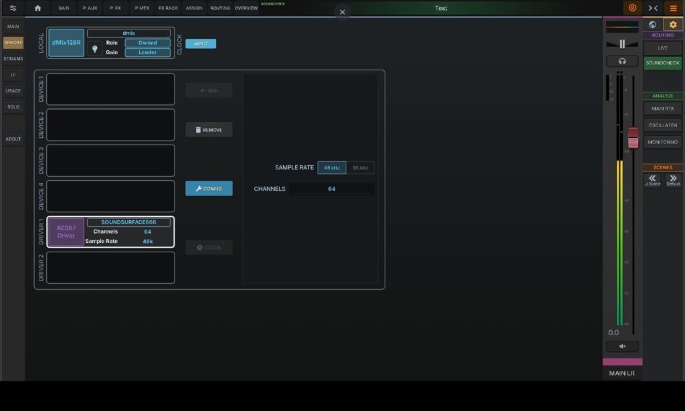Screen dimensions: 685x411
Task: Open the mixer settings sliders icon
Action: point(13,8)
